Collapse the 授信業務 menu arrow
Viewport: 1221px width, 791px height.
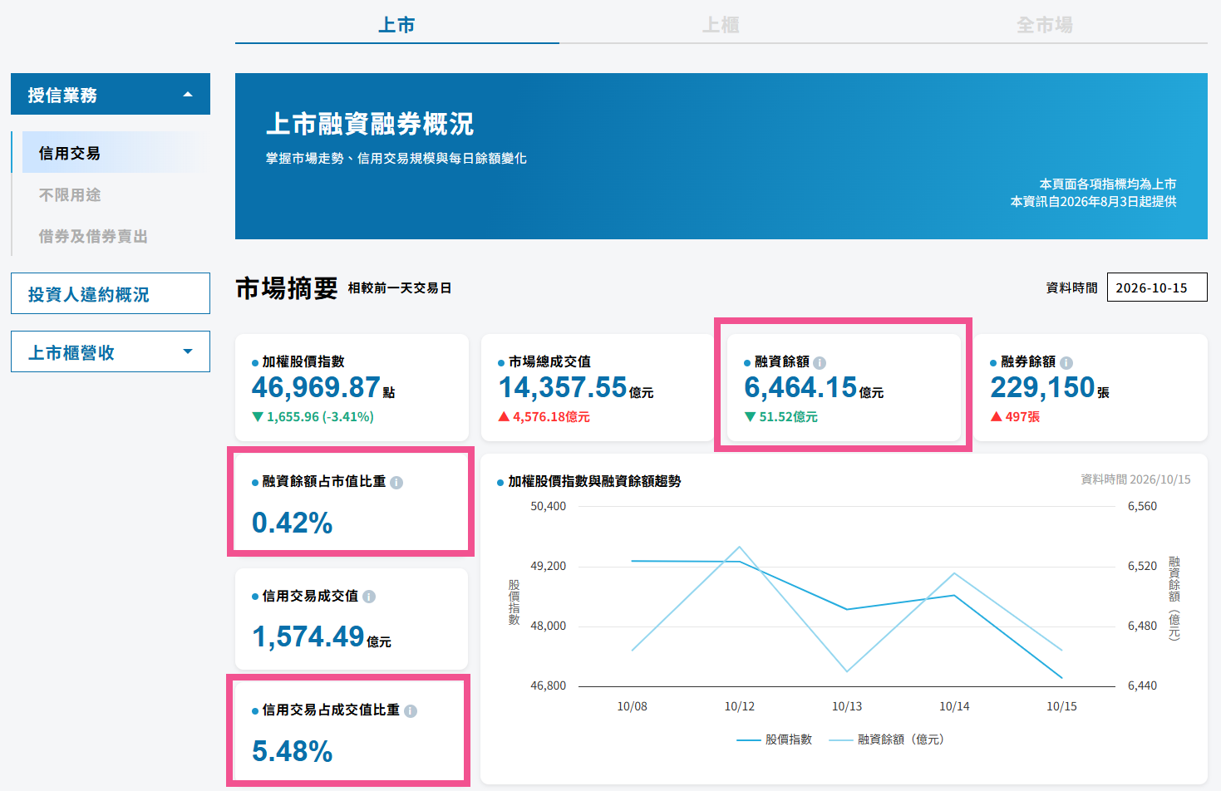click(188, 95)
